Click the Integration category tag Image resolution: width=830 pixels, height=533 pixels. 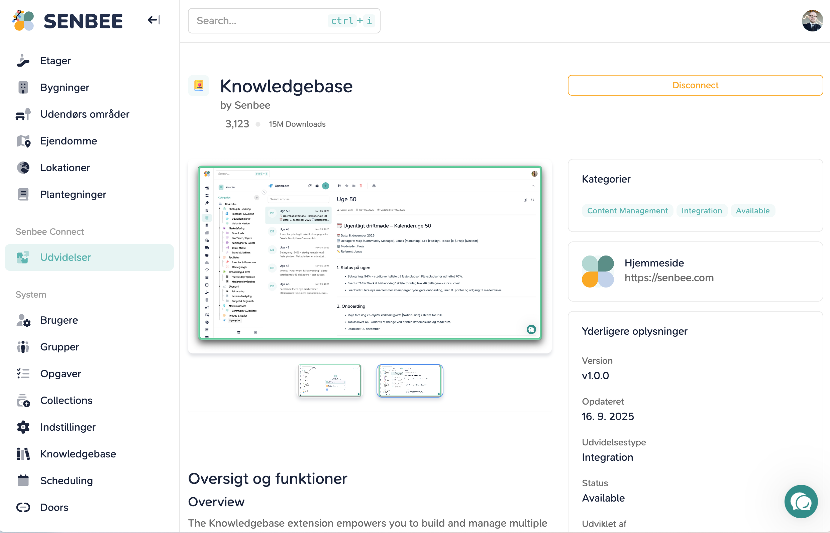(x=702, y=210)
